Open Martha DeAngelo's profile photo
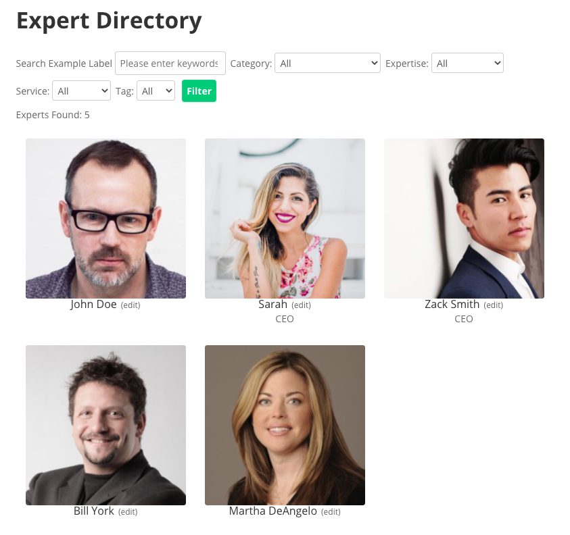The height and width of the screenshot is (535, 570). (x=285, y=425)
